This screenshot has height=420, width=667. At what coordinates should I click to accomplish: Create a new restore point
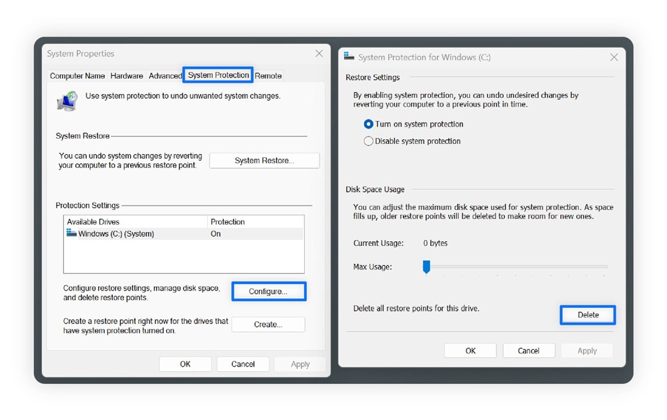[268, 325]
